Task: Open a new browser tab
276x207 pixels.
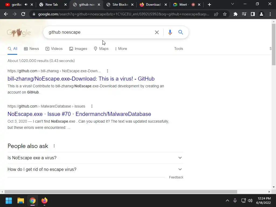Action: 209,5
